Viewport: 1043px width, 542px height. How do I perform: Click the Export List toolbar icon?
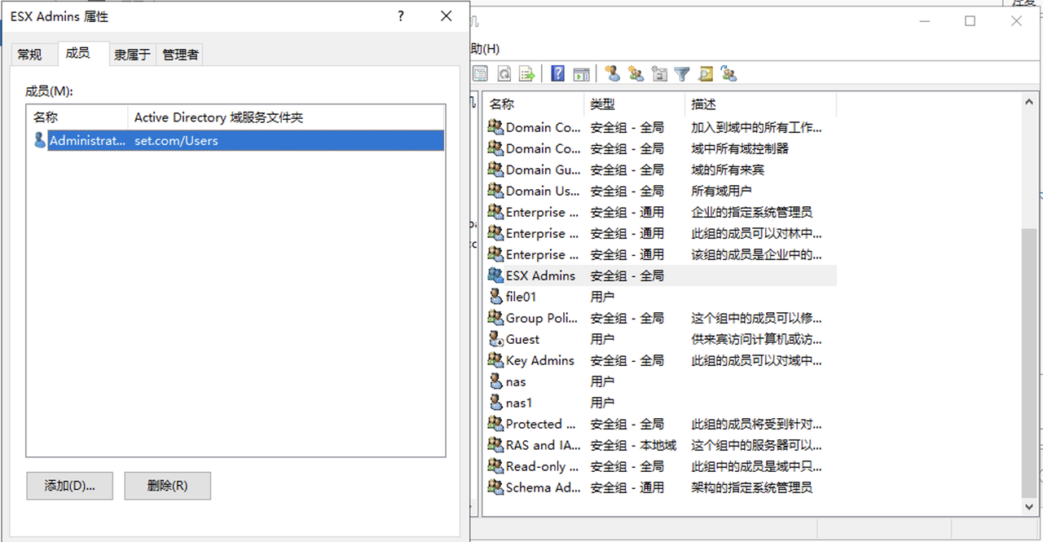pos(527,74)
